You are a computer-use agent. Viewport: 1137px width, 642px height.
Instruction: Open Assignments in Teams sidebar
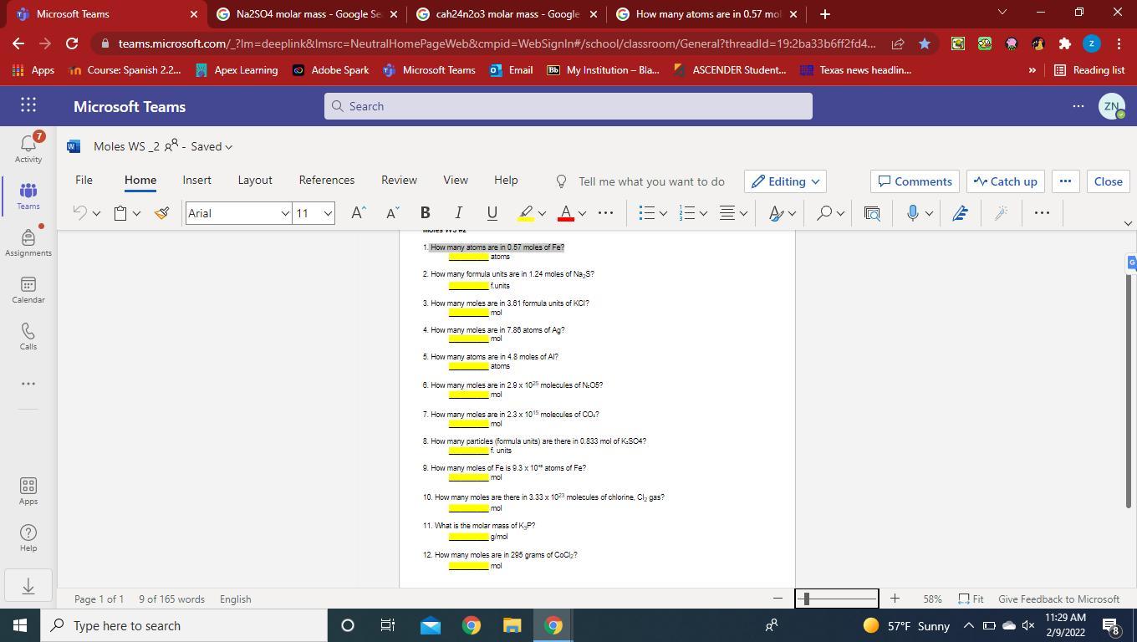[x=28, y=243]
